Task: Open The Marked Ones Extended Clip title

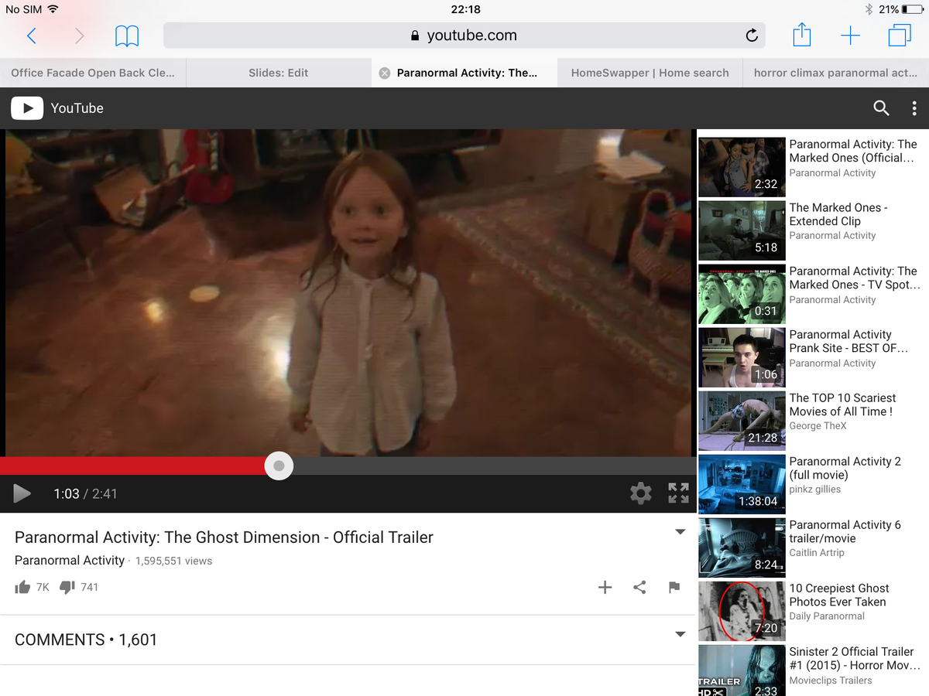Action: click(838, 214)
